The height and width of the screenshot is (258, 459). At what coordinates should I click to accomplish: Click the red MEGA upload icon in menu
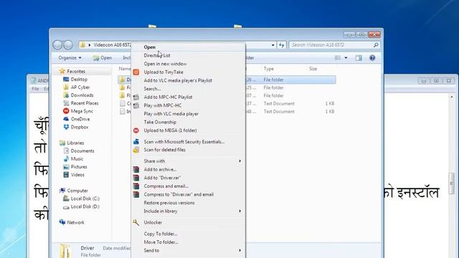(136, 130)
